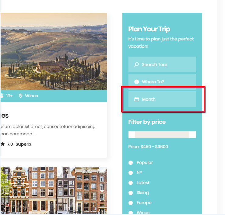Click the calendar icon in the Month field
Image resolution: width=225 pixels, height=215 pixels.
(x=137, y=99)
